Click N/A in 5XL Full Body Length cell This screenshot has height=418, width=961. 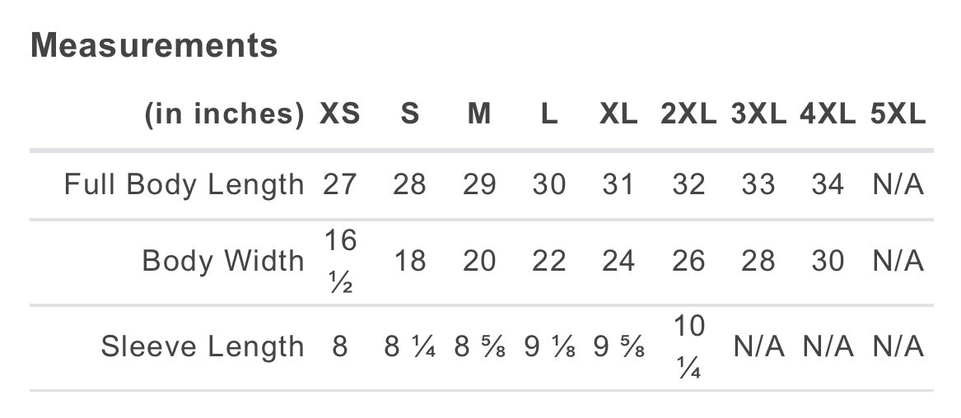pyautogui.click(x=898, y=184)
